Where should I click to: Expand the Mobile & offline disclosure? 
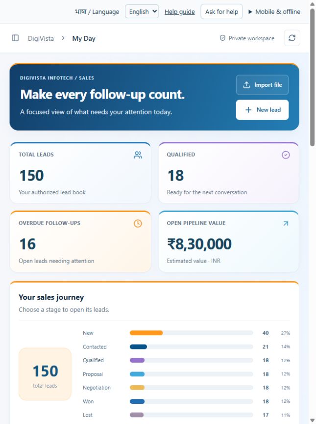(274, 12)
